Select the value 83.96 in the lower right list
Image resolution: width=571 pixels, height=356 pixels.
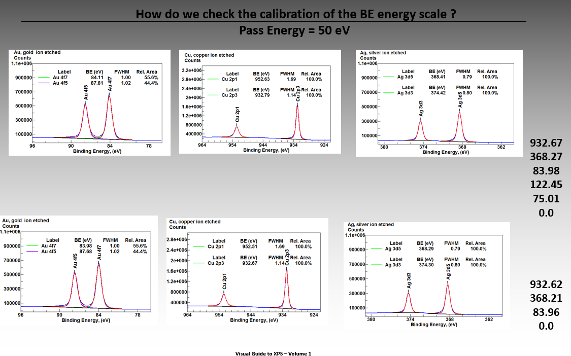(546, 312)
